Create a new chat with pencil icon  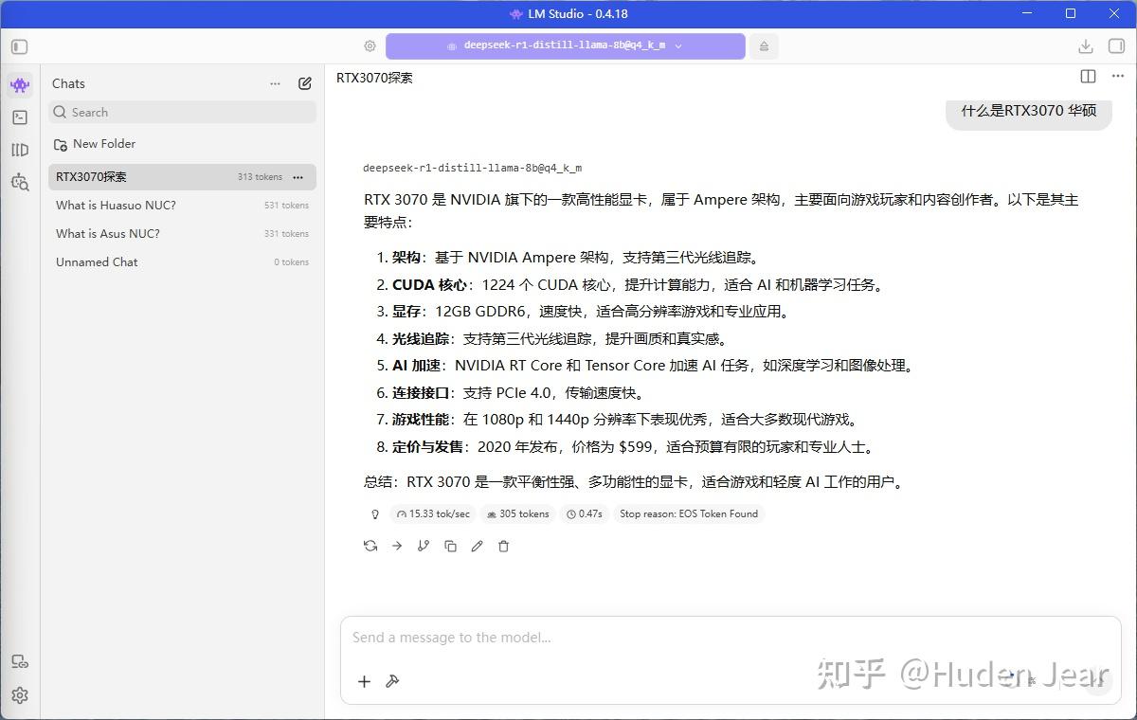point(305,83)
